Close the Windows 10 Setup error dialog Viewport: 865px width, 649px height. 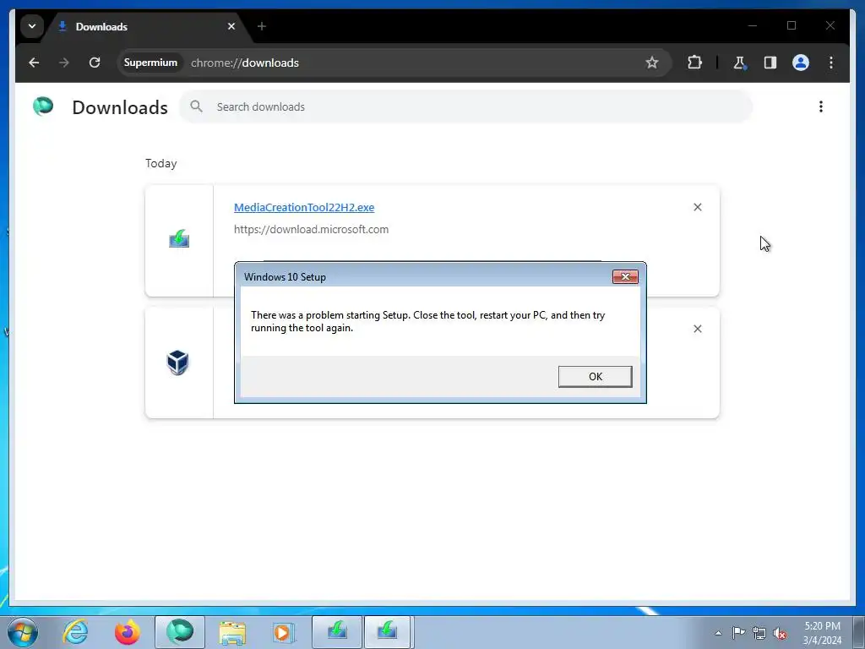pyautogui.click(x=625, y=276)
